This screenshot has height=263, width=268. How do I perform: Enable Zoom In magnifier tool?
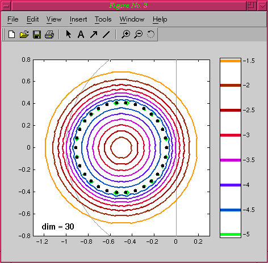tap(125, 35)
